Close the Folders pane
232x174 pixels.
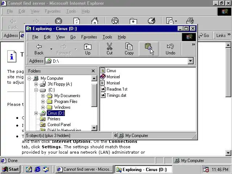[x=93, y=71]
